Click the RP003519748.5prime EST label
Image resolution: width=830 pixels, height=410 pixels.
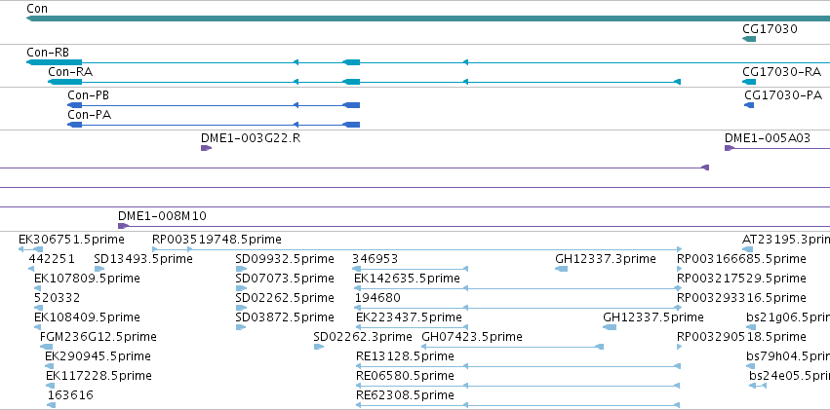[x=217, y=240]
